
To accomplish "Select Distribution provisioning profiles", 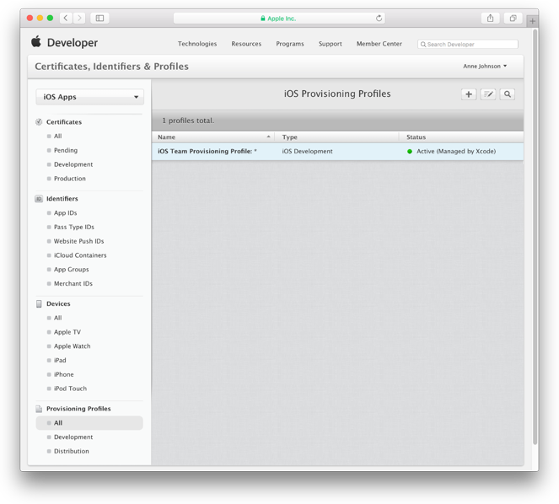I will (x=72, y=451).
